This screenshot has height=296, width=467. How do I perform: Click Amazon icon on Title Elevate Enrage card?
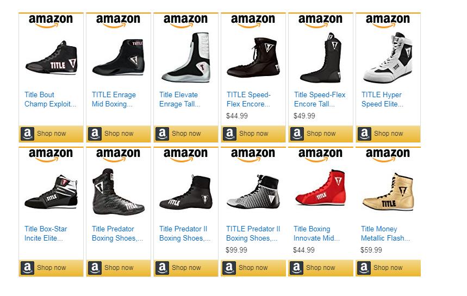coord(162,134)
